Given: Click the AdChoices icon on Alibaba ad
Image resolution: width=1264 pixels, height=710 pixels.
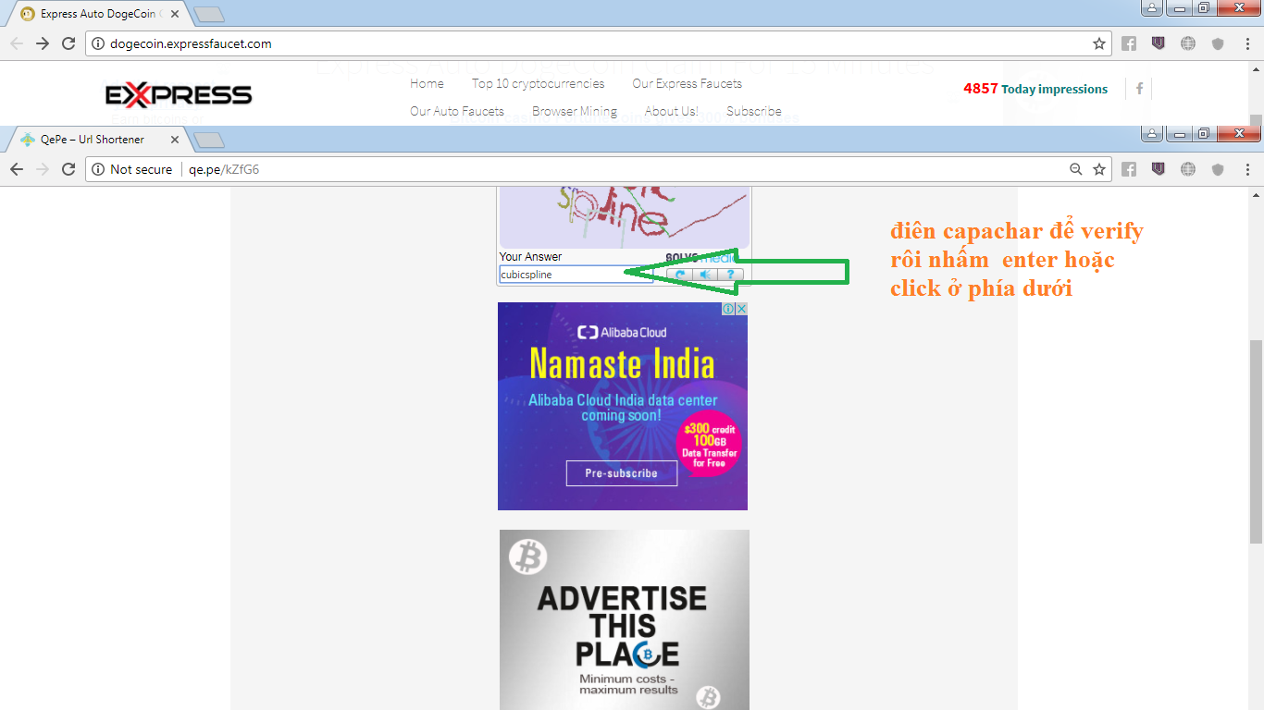Looking at the screenshot, I should coord(729,309).
